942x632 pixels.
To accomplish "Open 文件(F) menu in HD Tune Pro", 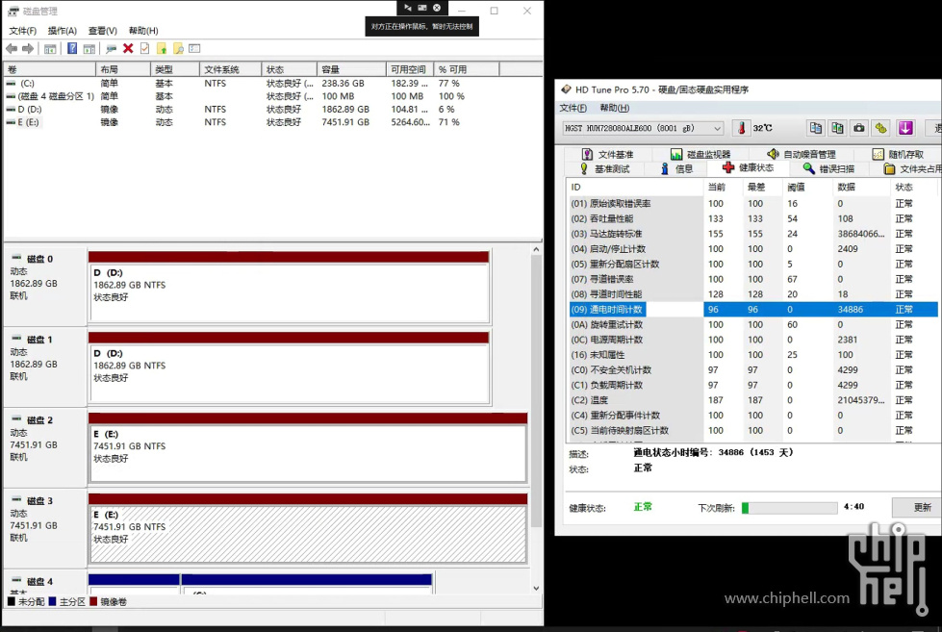I will coord(573,108).
